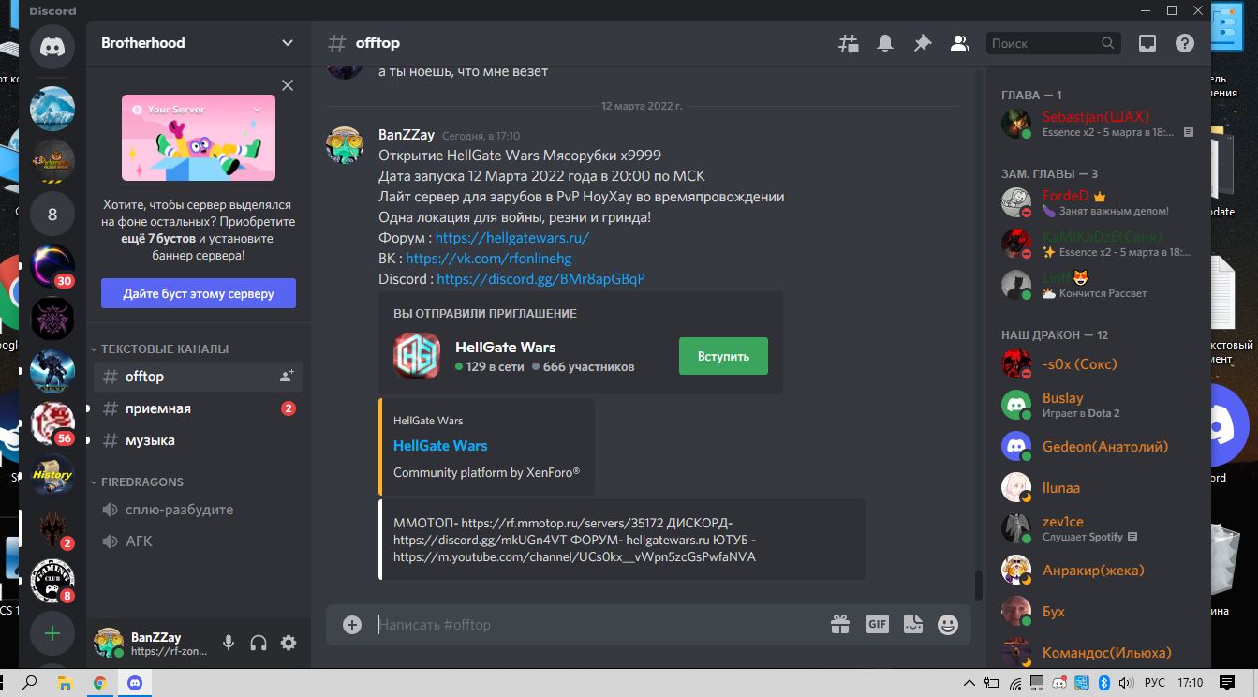Open the приемная channel
Screen dimensions: 1258x697
click(x=199, y=408)
